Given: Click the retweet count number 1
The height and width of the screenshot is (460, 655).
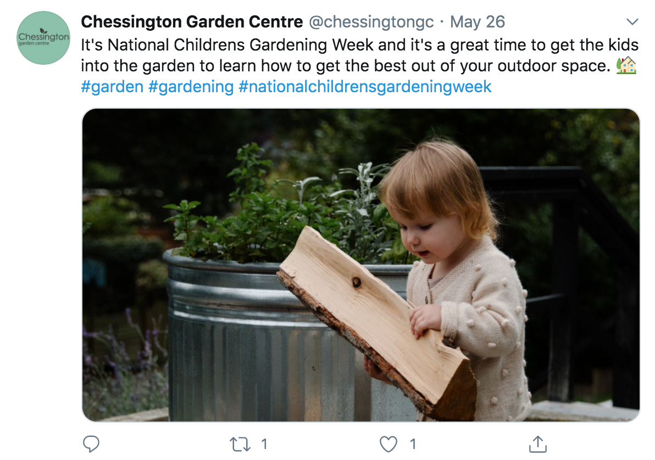Looking at the screenshot, I should click(x=264, y=444).
